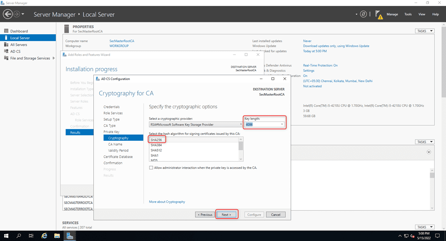Open the Tools menu
Viewport: 446px width, 241px height.
point(408,14)
